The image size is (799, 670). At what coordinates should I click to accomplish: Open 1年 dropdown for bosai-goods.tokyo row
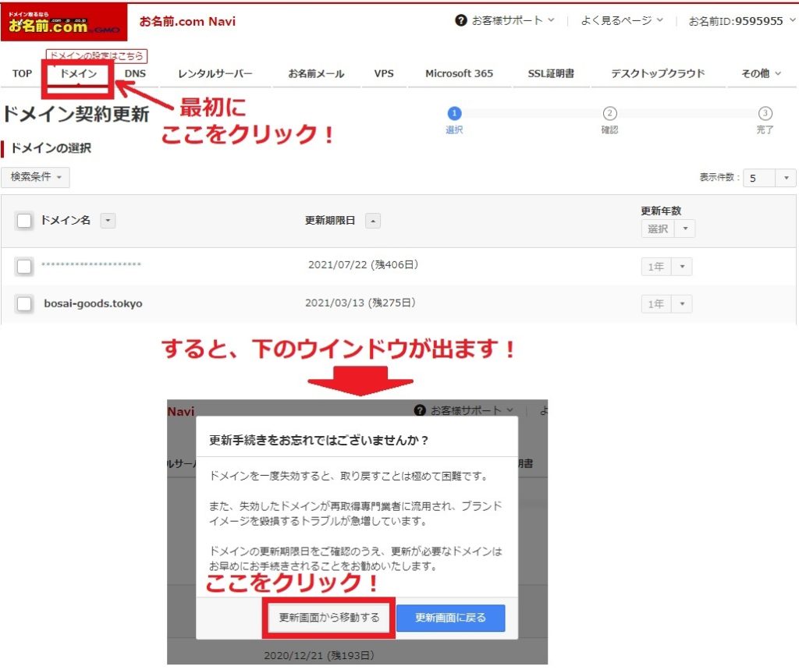click(666, 304)
